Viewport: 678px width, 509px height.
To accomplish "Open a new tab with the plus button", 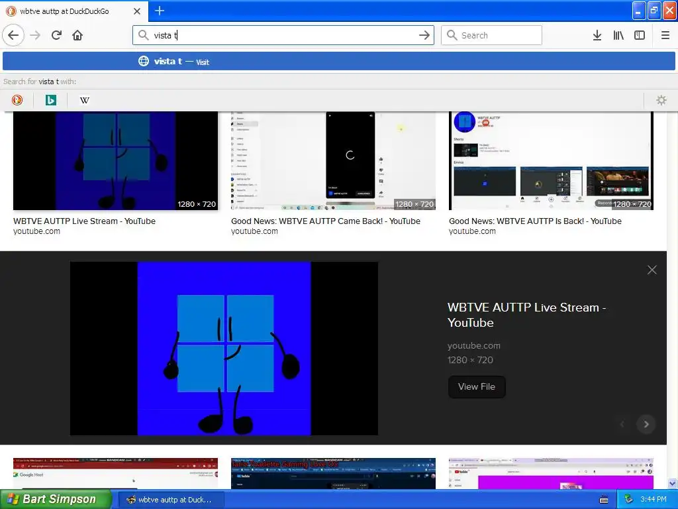I will click(160, 11).
